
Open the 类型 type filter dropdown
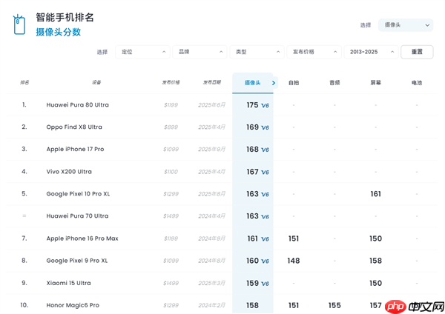(257, 52)
